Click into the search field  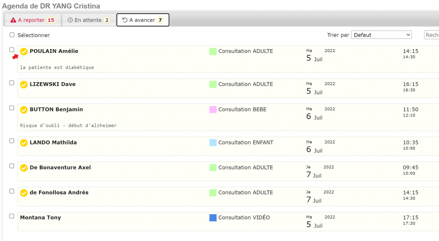click(431, 35)
